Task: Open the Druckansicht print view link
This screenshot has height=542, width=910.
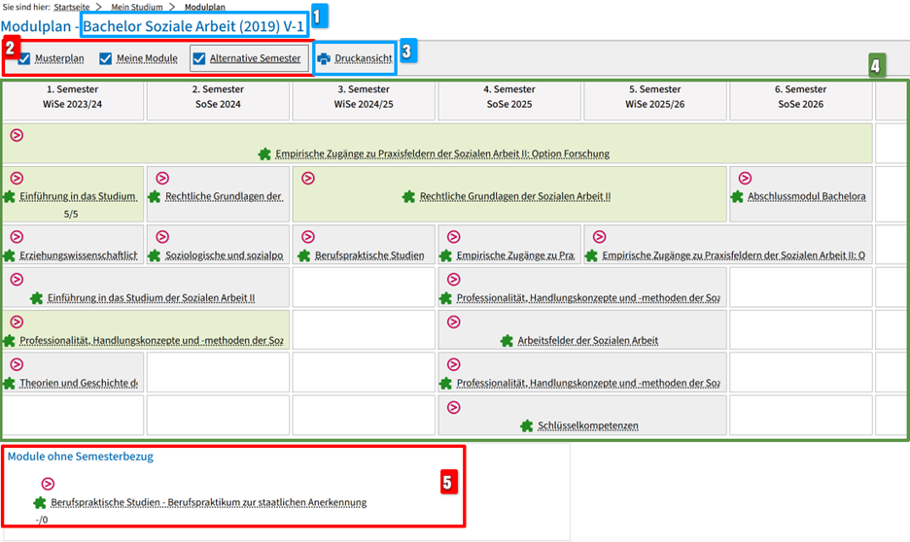Action: [x=363, y=59]
